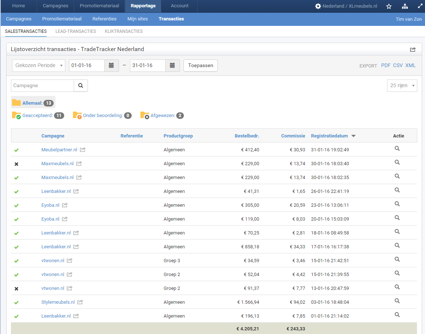425x334 pixels.
Task: Open calendar picker for end date 31-01-16
Action: coord(173,66)
